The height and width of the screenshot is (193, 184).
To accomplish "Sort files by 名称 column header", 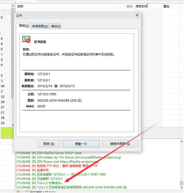I will click(x=20, y=6).
